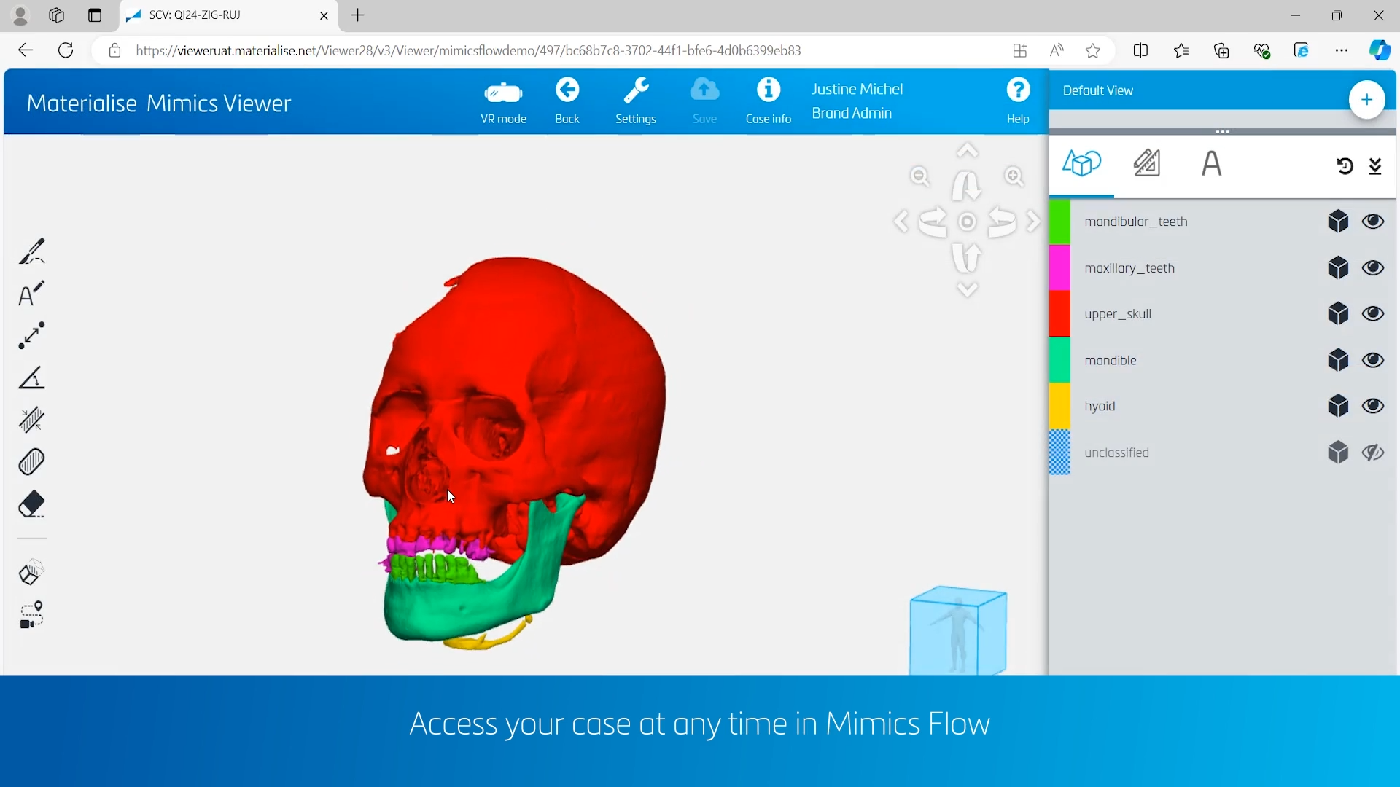Image resolution: width=1400 pixels, height=787 pixels.
Task: Select the eraser tool
Action: point(31,504)
